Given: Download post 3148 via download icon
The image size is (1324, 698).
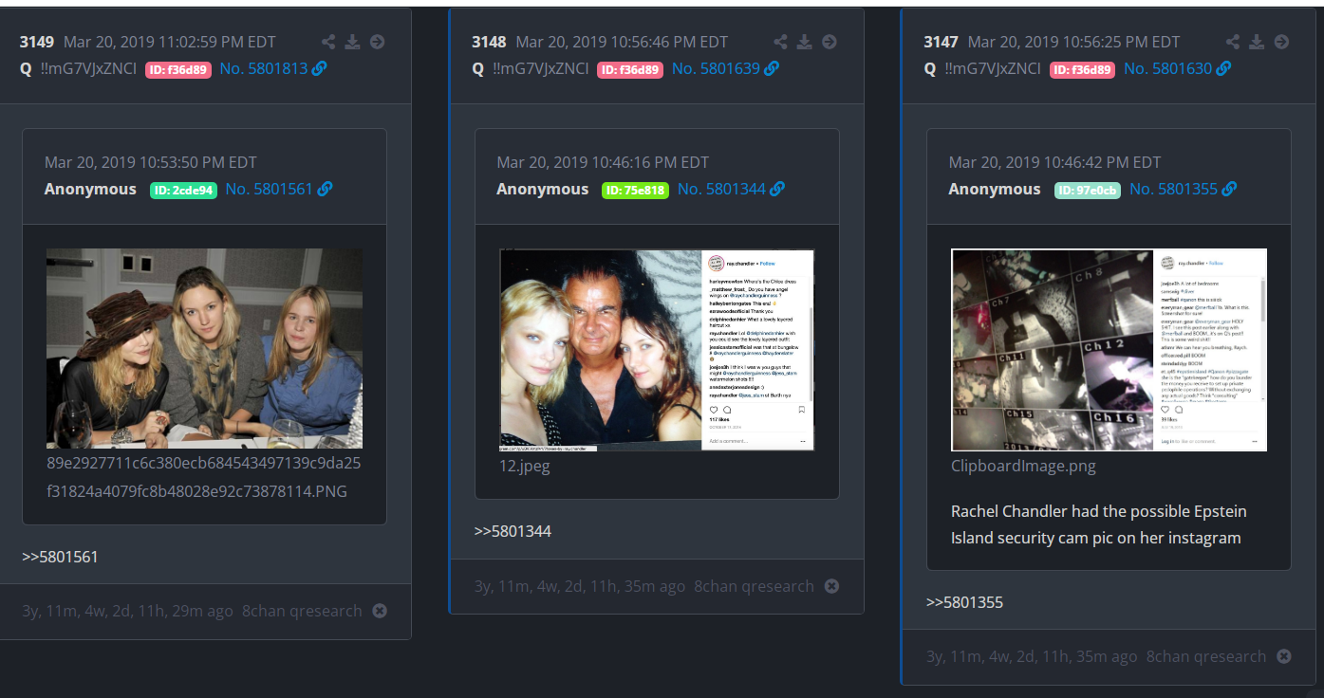Looking at the screenshot, I should tap(804, 42).
